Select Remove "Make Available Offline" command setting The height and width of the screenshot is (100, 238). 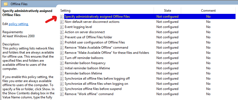(96, 48)
